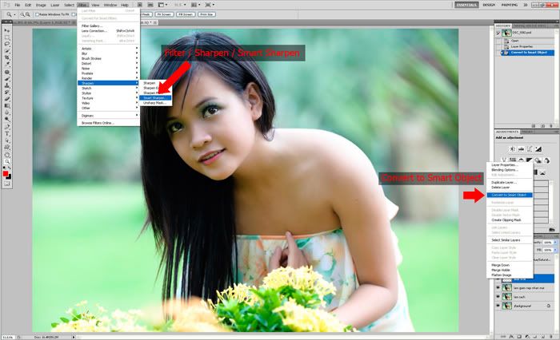Choose Convert to Smart Object in context menu
The height and width of the screenshot is (340, 560).
coord(509,195)
